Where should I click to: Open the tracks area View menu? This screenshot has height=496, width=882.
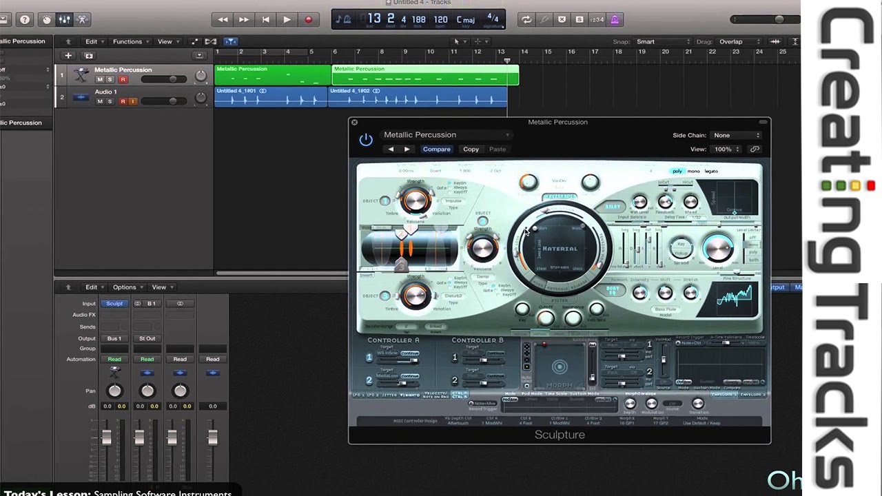tap(167, 42)
